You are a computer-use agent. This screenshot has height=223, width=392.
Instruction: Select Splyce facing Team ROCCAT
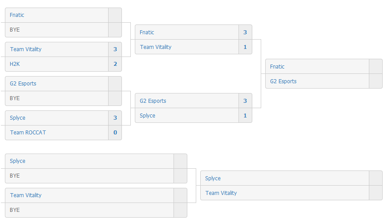(17, 118)
